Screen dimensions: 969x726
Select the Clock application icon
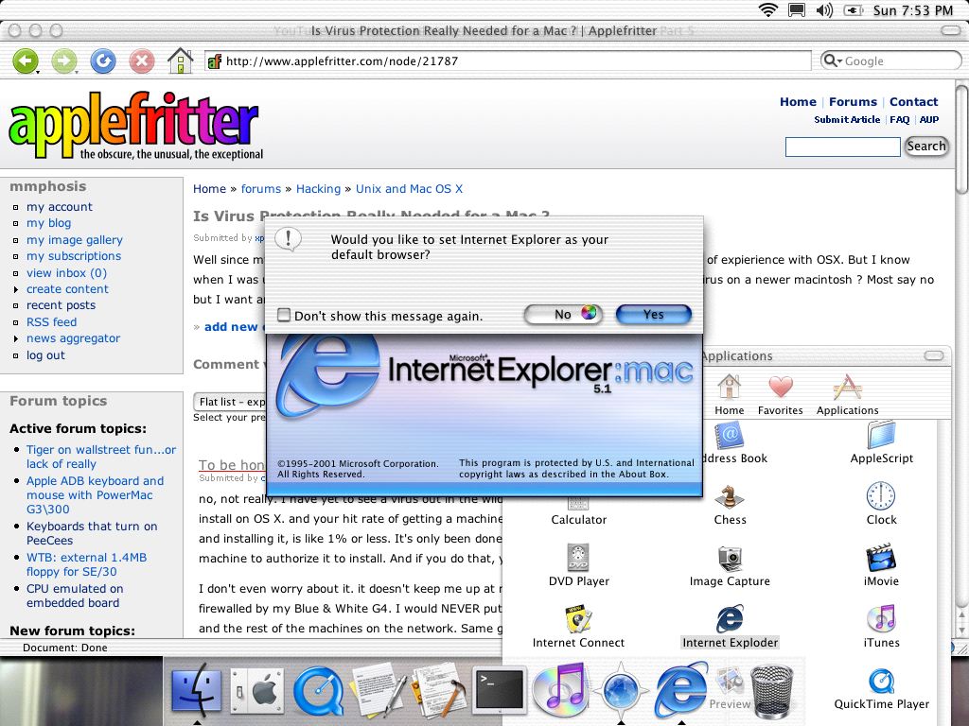coord(881,495)
